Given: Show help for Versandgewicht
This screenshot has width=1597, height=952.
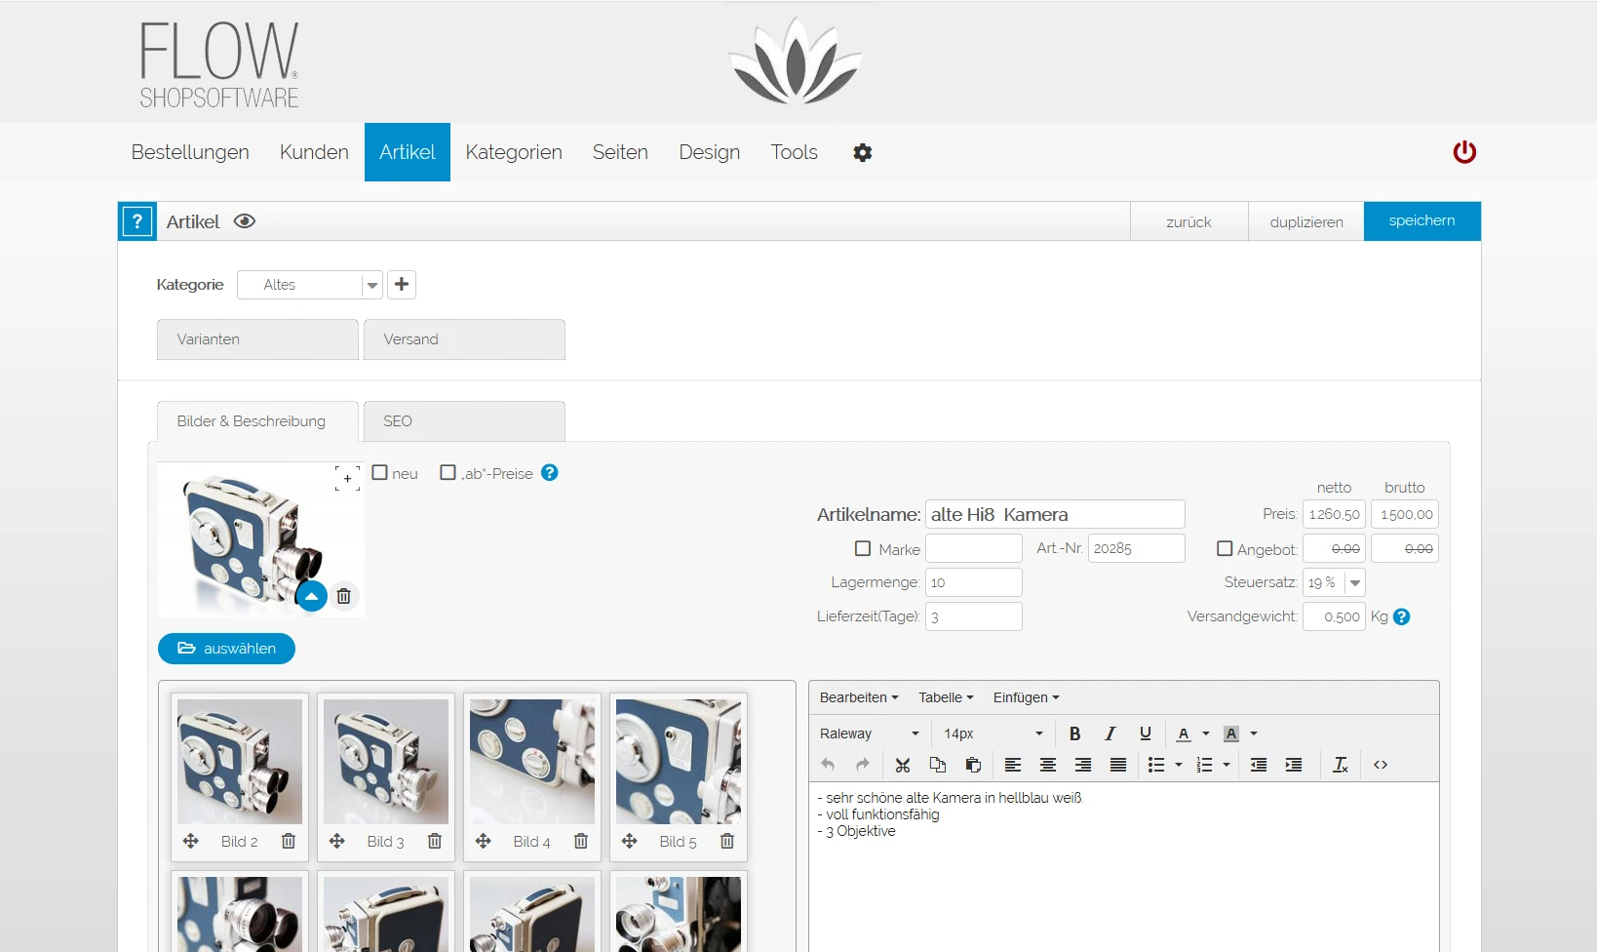Looking at the screenshot, I should click(1402, 616).
